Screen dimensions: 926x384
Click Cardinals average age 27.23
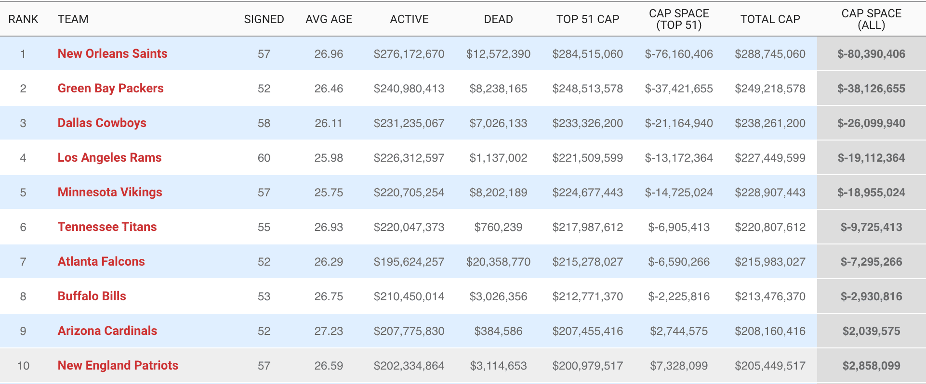[329, 331]
